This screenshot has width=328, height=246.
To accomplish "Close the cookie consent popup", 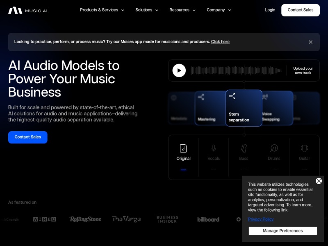I will click(x=319, y=181).
